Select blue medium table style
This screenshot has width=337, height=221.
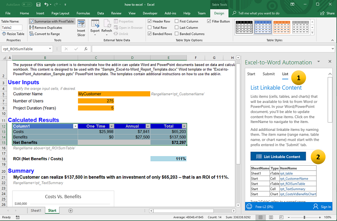pos(263,27)
